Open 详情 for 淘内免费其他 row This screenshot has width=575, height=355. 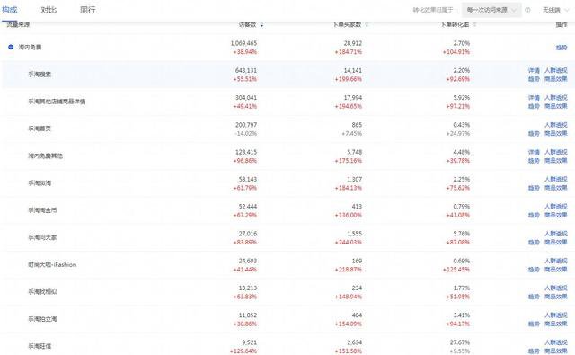534,152
